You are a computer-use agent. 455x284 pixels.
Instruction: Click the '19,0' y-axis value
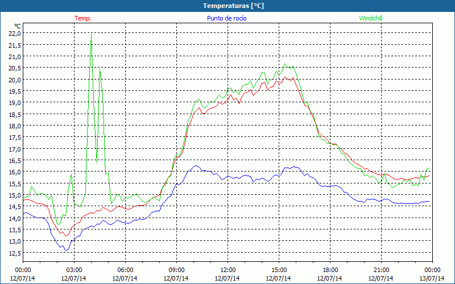(15, 103)
